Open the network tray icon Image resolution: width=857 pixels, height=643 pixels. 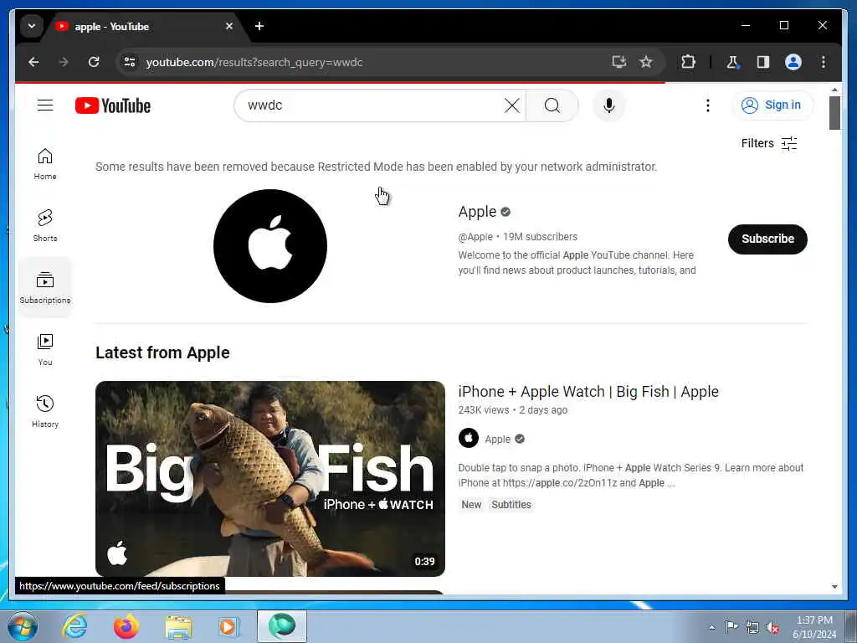752,628
